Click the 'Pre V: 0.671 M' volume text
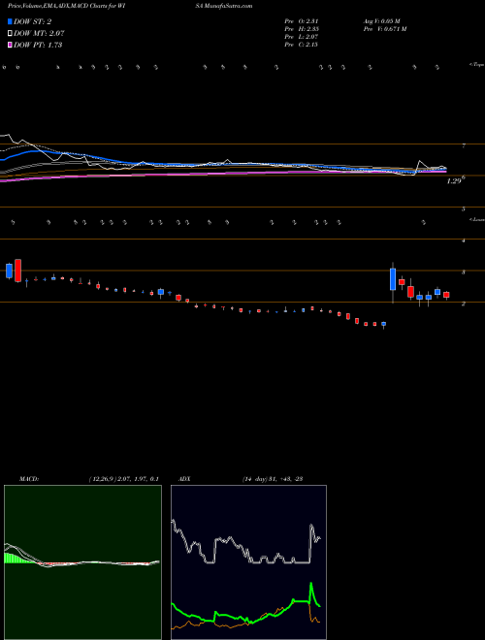This screenshot has width=485, height=640. pos(385,29)
